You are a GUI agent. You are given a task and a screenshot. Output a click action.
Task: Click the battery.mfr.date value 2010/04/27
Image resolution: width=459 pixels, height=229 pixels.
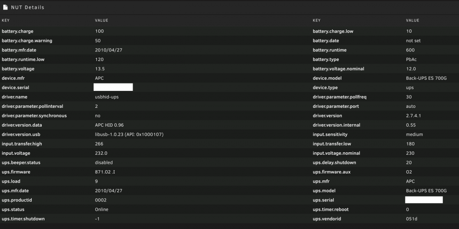pyautogui.click(x=109, y=50)
